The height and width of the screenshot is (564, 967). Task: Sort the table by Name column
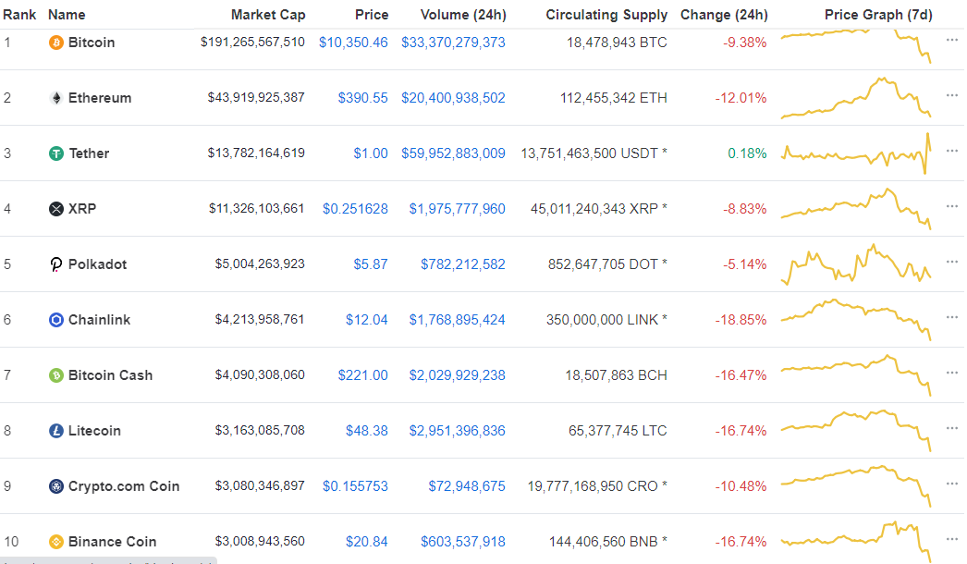point(67,15)
